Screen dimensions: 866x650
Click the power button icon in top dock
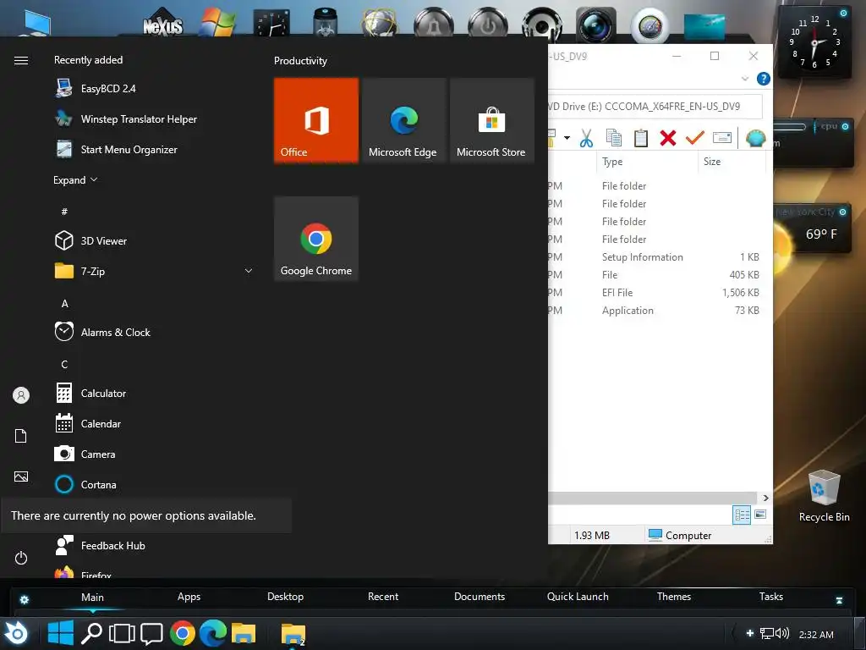[x=488, y=25]
